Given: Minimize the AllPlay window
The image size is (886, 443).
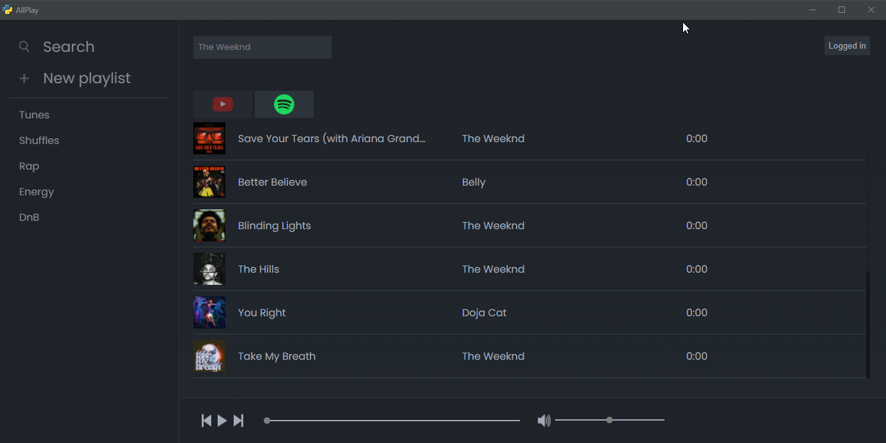Looking at the screenshot, I should (812, 10).
